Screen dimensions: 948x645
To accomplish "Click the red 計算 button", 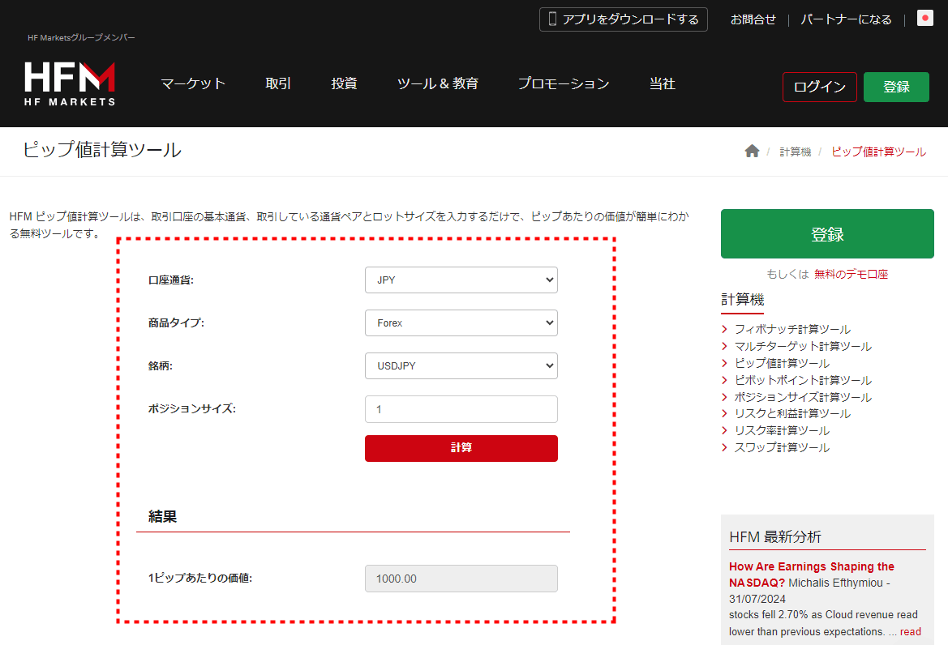I will pos(461,448).
